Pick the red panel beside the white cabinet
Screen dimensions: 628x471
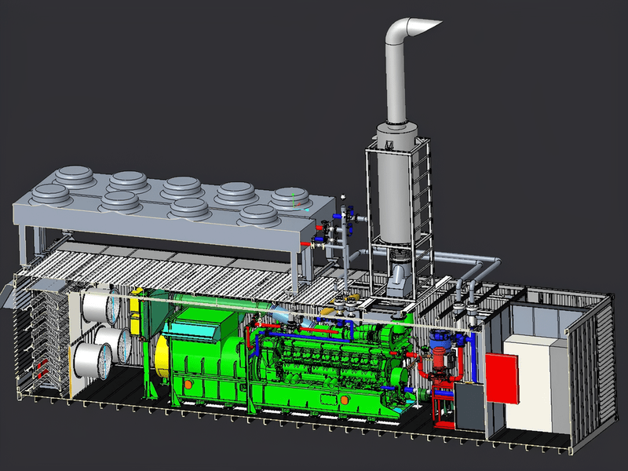click(502, 378)
